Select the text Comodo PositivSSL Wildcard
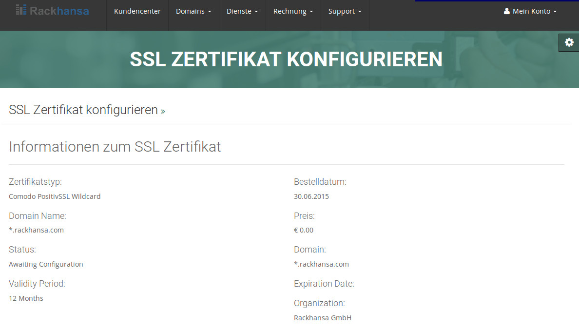This screenshot has width=579, height=331. (x=55, y=196)
